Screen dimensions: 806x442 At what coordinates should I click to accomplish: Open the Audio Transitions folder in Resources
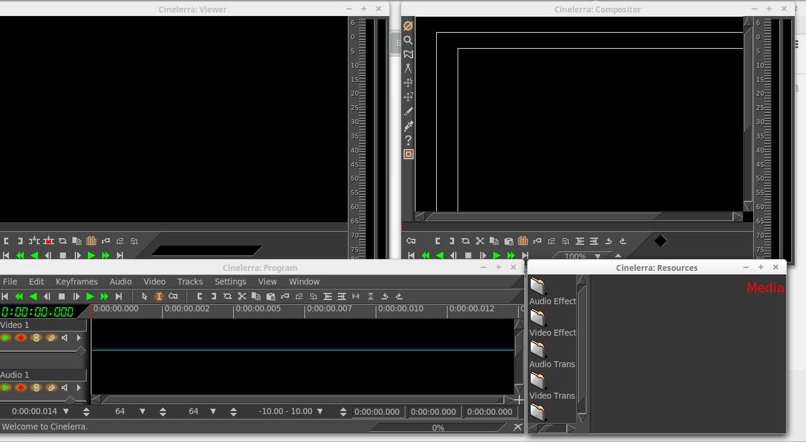(552, 355)
